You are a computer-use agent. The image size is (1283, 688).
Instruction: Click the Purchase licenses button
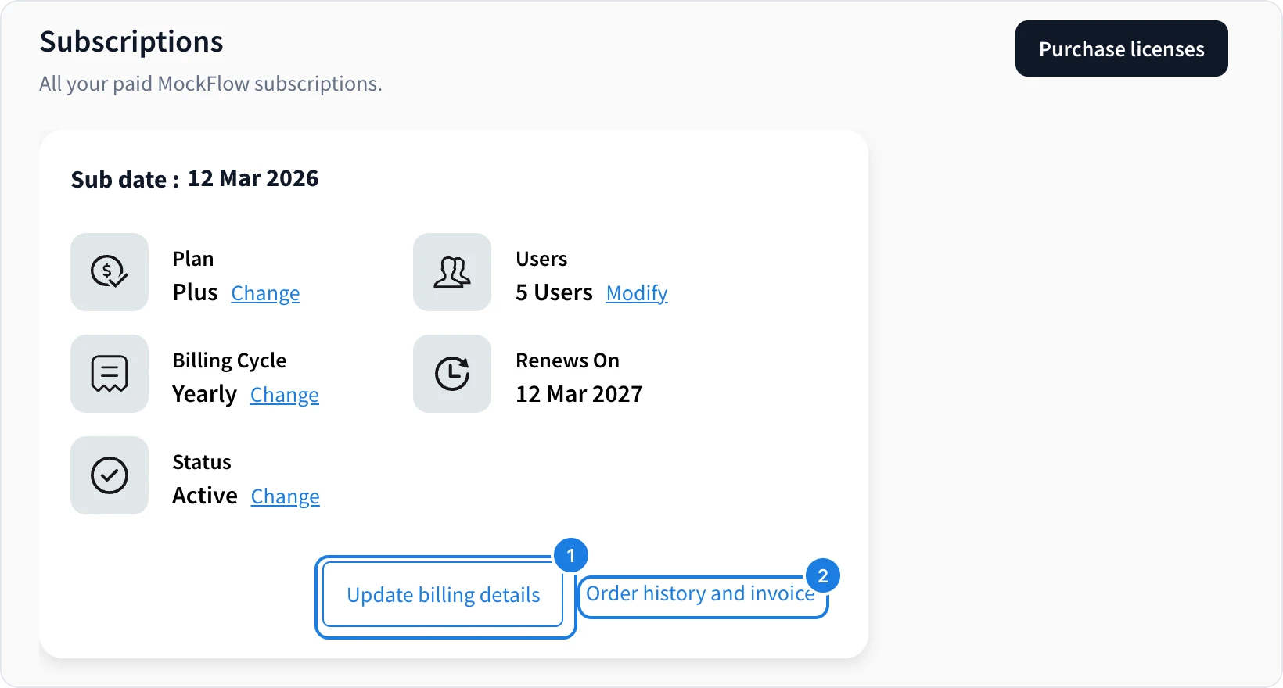[1122, 48]
